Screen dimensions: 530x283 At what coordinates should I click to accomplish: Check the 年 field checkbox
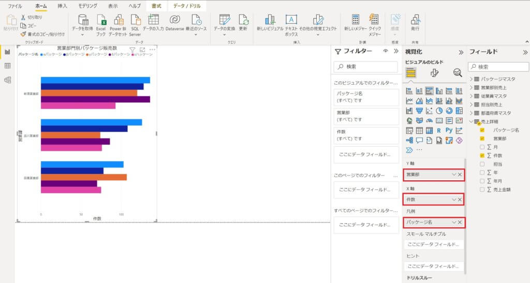point(482,172)
